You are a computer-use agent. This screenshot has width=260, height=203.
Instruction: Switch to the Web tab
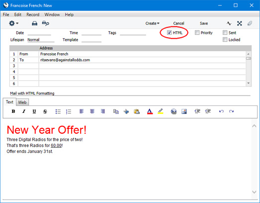click(x=22, y=102)
